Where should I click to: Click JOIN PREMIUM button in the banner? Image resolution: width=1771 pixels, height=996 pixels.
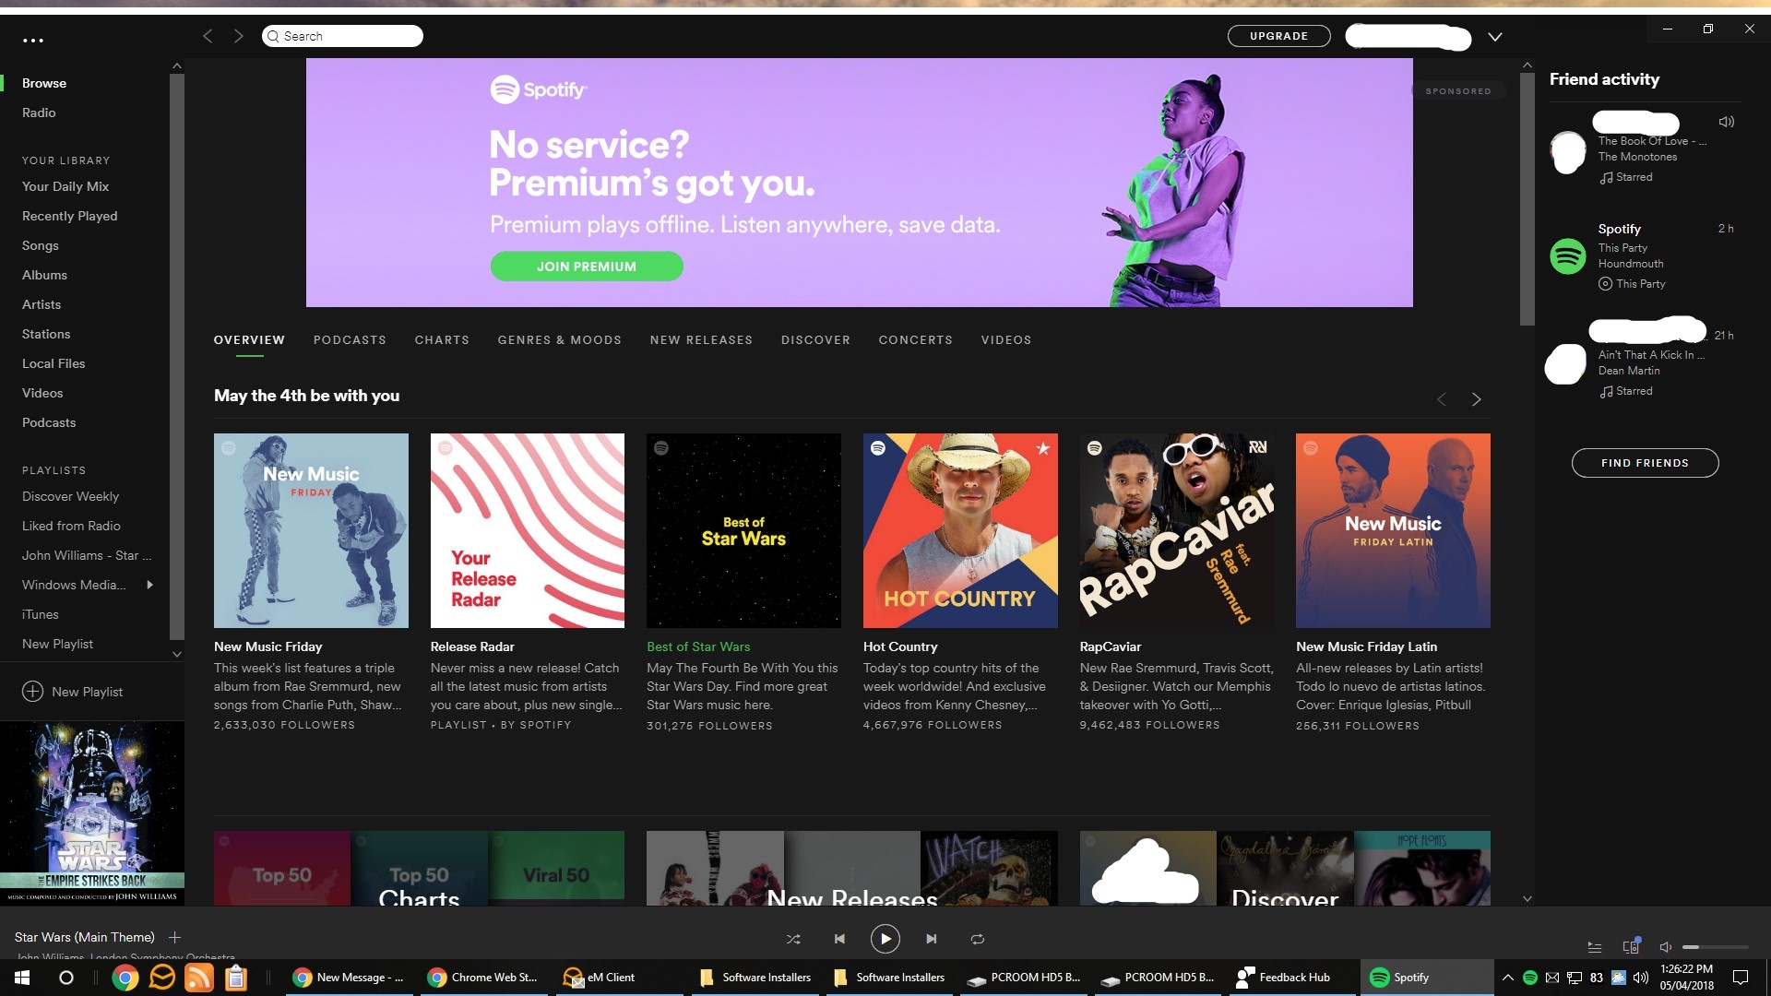pyautogui.click(x=587, y=267)
